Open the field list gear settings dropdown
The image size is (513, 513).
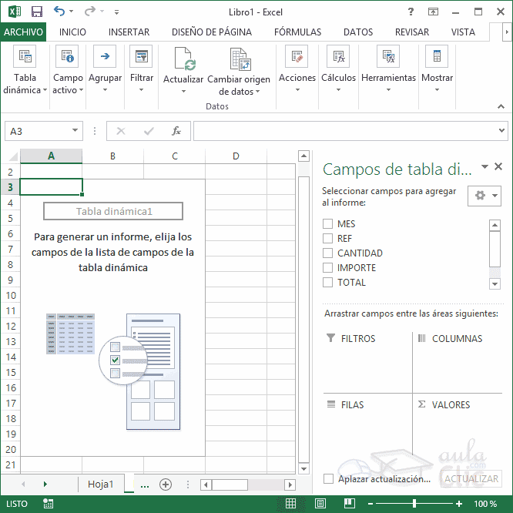coord(484,196)
